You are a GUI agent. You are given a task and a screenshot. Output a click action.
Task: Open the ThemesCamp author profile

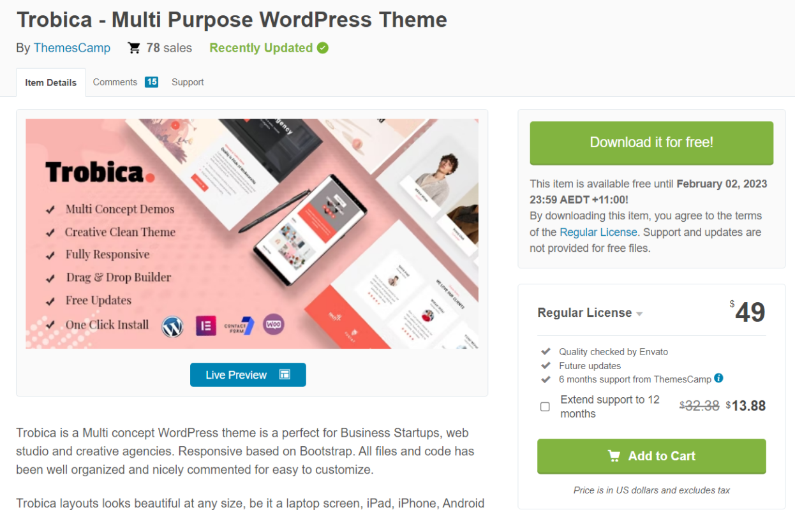[x=72, y=47]
